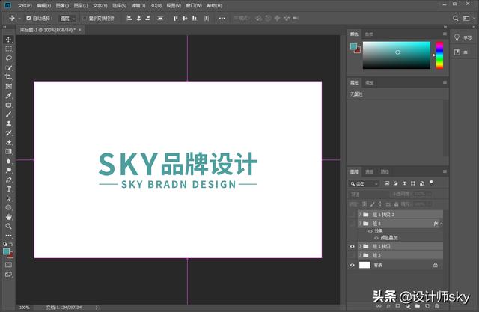Select the Horizontal Type tool
Image resolution: width=479 pixels, height=312 pixels.
pos(9,189)
